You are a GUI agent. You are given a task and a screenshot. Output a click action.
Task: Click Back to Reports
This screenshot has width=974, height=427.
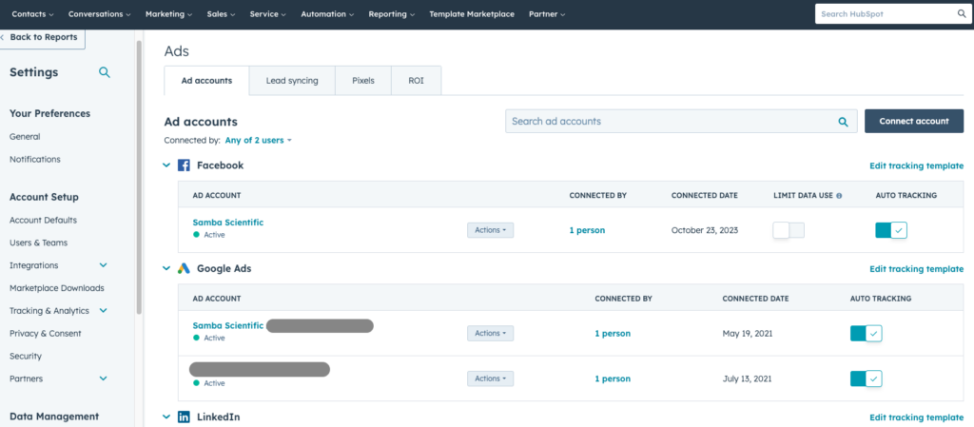[x=42, y=37]
